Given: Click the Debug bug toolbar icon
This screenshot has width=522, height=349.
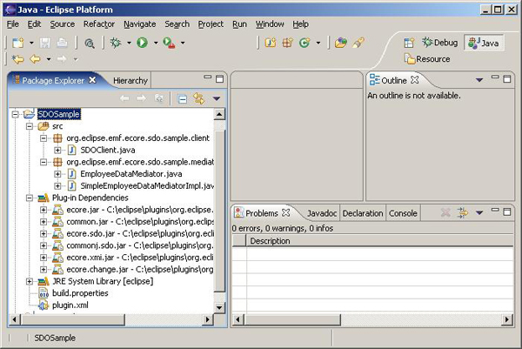Looking at the screenshot, I should (115, 43).
